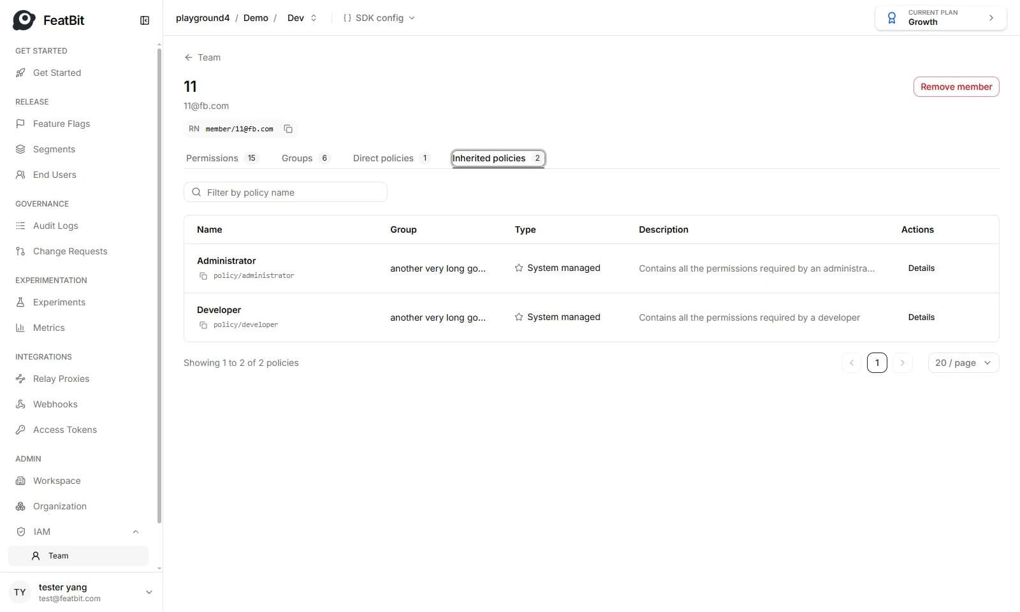This screenshot has width=1020, height=612.
Task: Click the Developer row group name
Action: [438, 317]
